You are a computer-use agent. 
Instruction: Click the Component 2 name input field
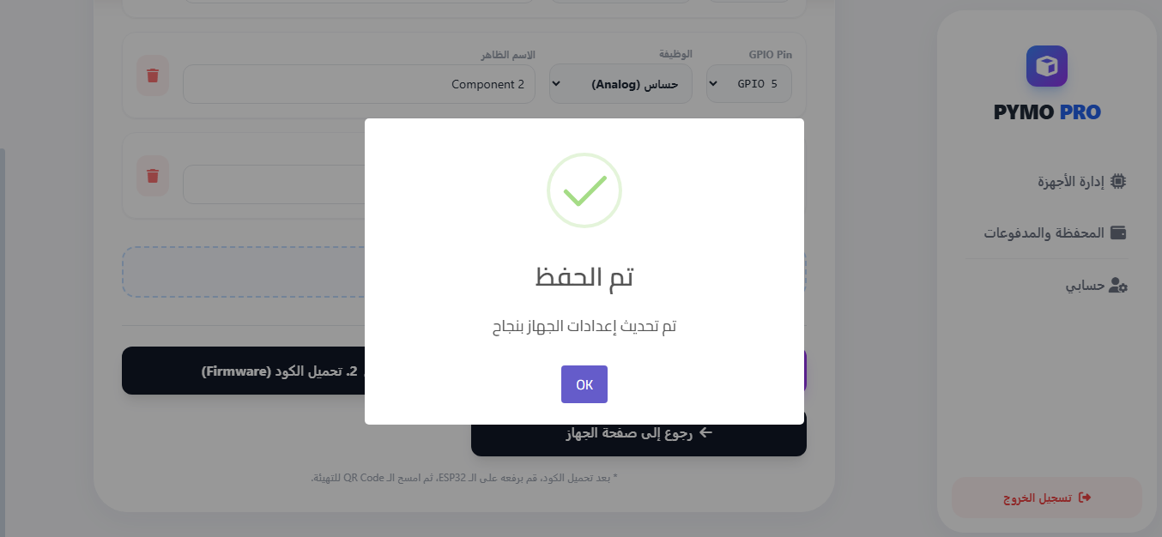tap(359, 84)
